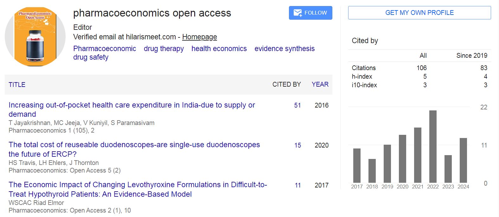This screenshot has width=499, height=217.
Task: Open the journal profile picture
Action: point(35,37)
